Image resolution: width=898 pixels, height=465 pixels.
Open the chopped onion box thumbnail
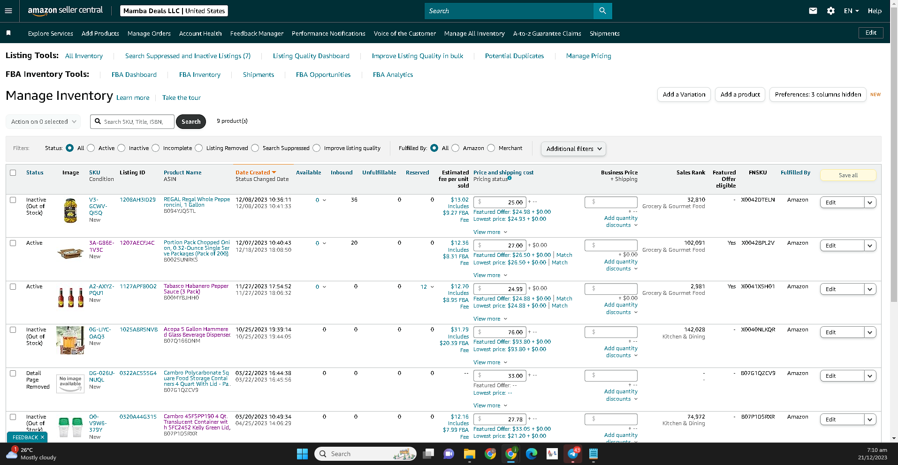70,254
